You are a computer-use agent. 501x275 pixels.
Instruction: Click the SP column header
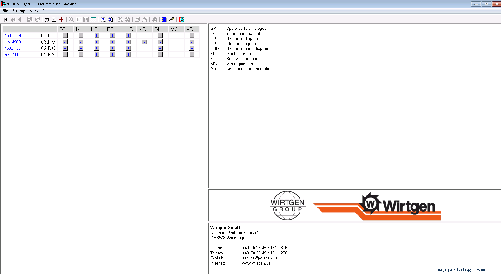(65, 29)
